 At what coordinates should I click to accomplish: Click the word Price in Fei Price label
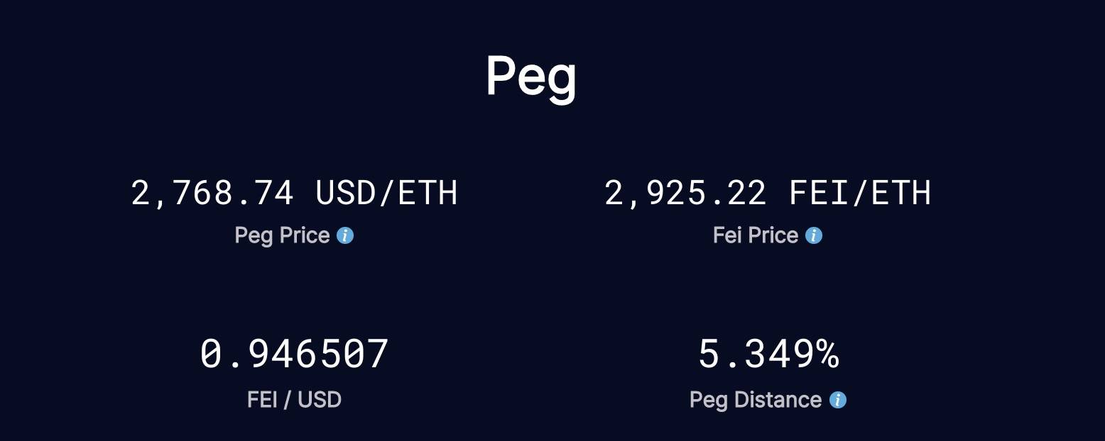[x=774, y=235]
